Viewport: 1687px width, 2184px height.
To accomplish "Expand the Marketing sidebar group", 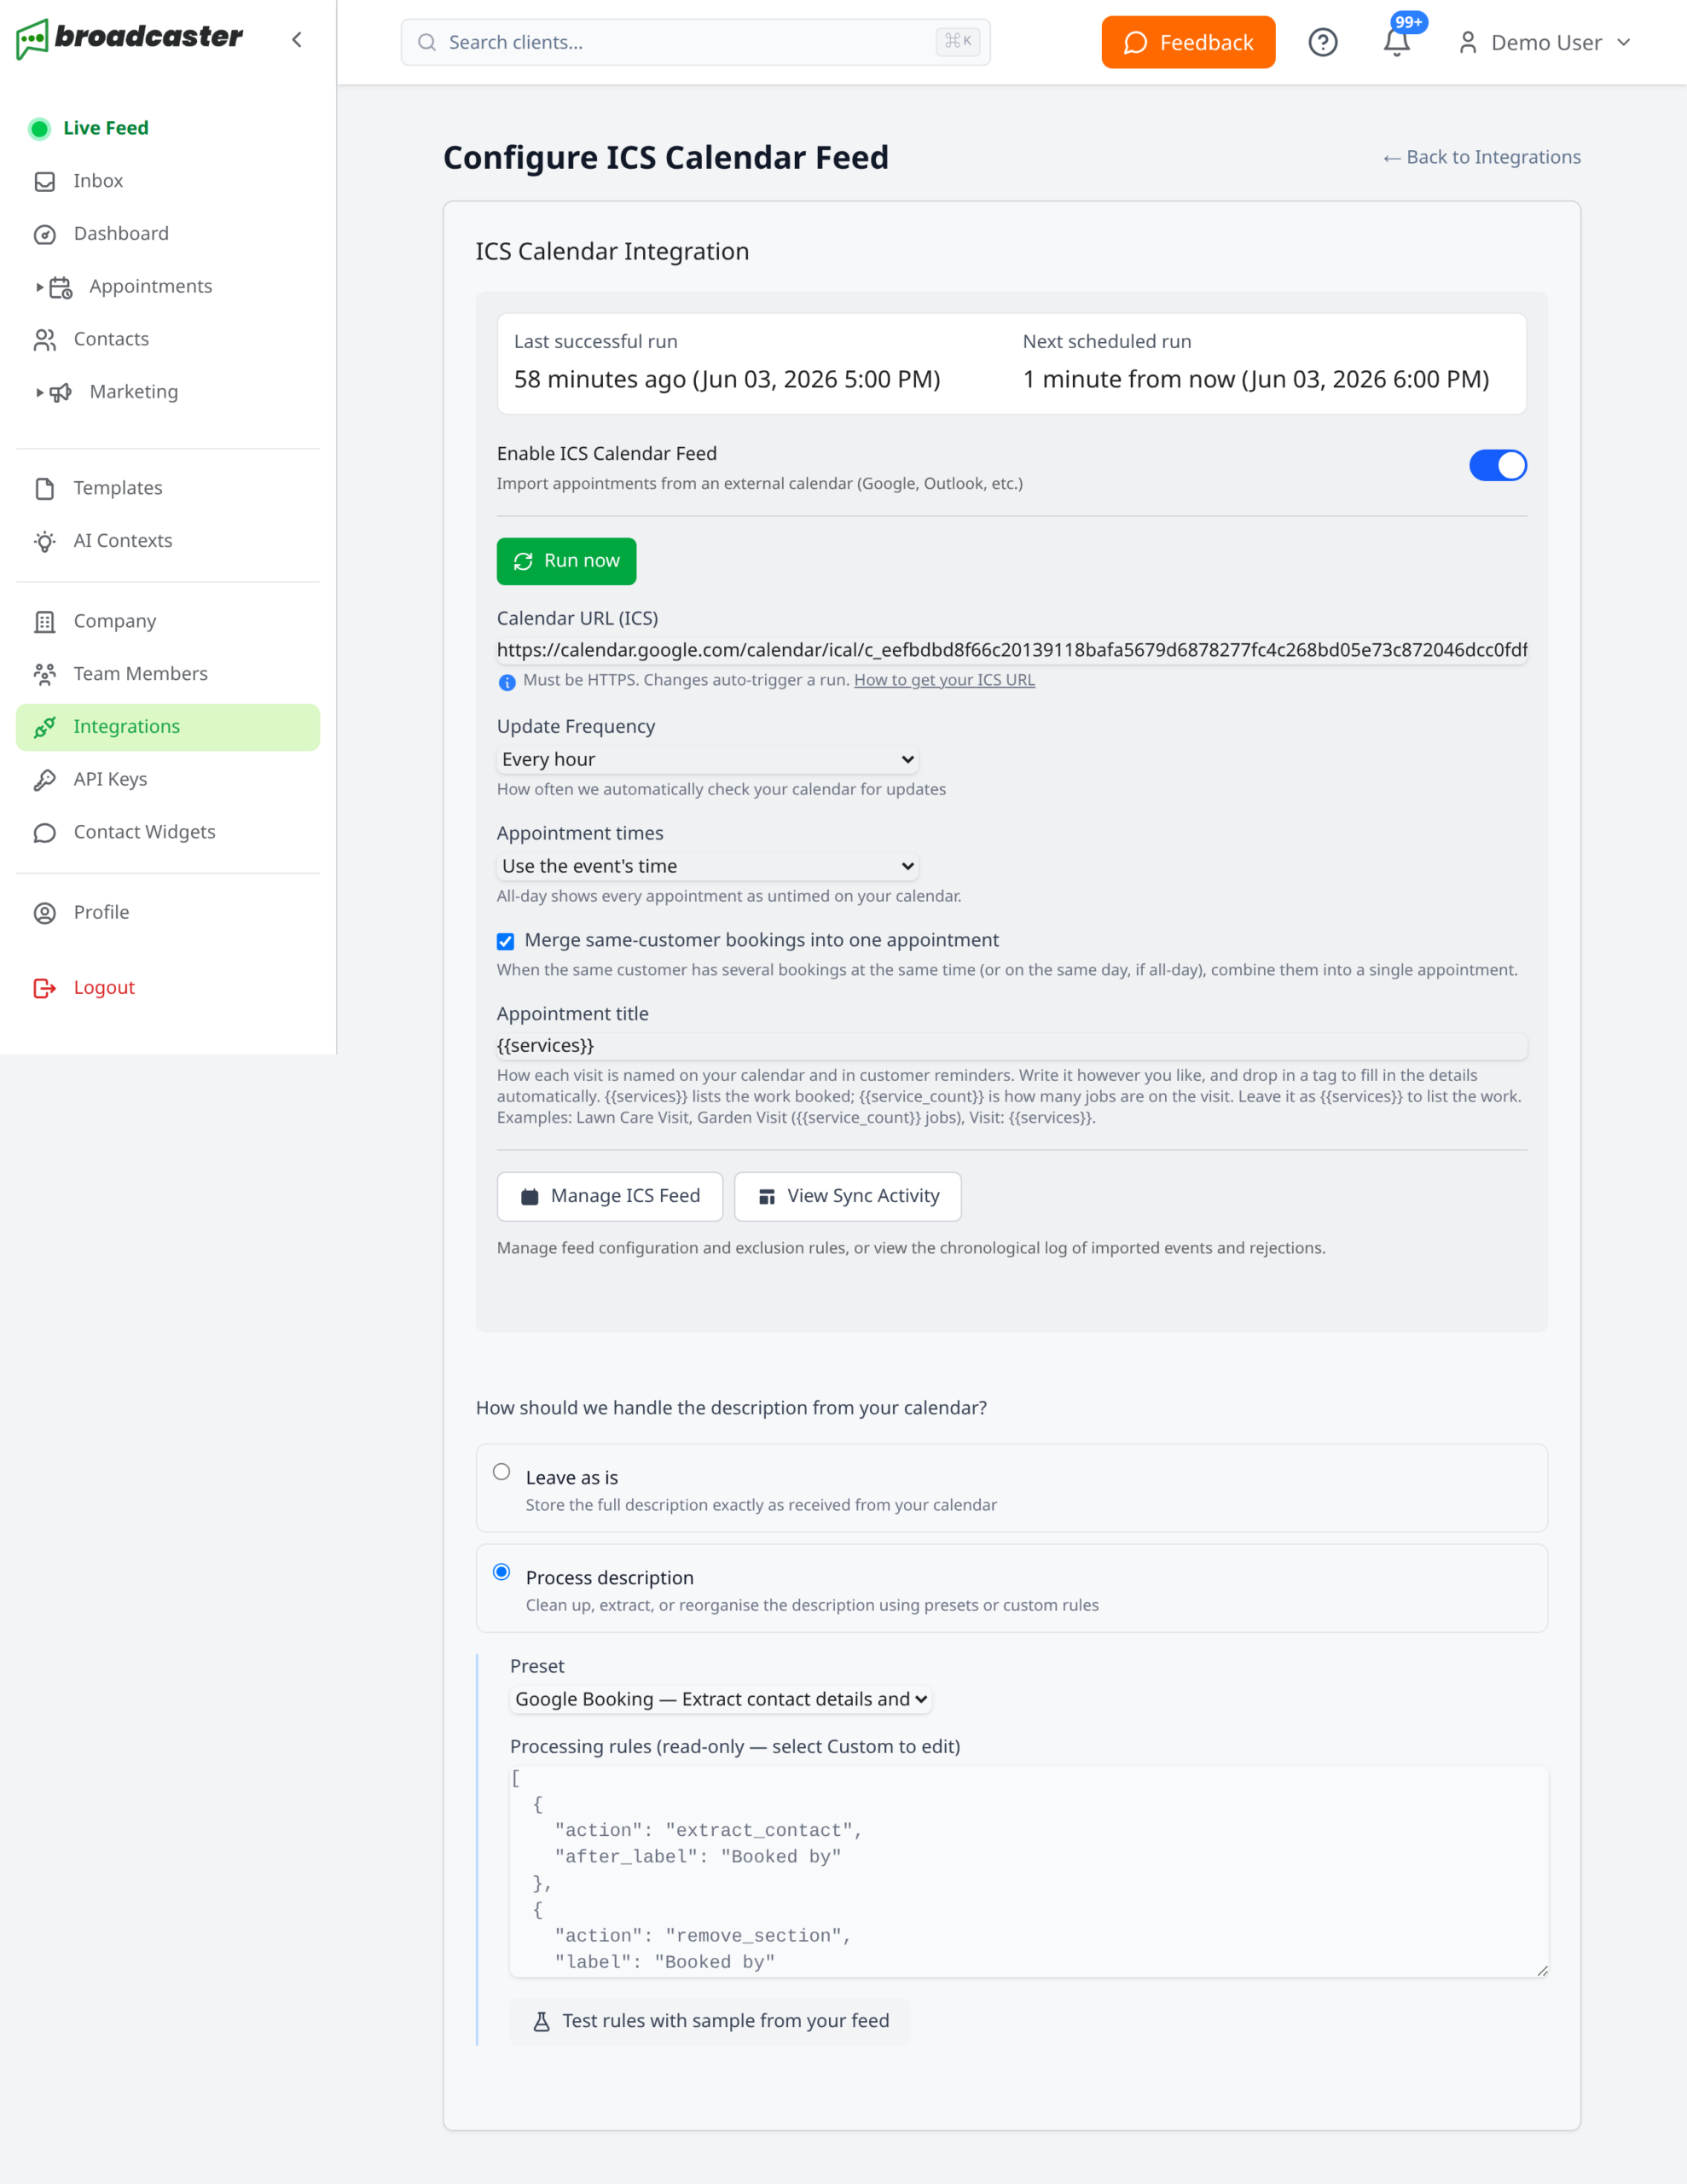I will (x=40, y=393).
